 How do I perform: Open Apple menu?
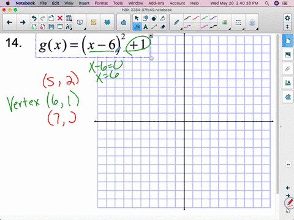click(x=8, y=3)
